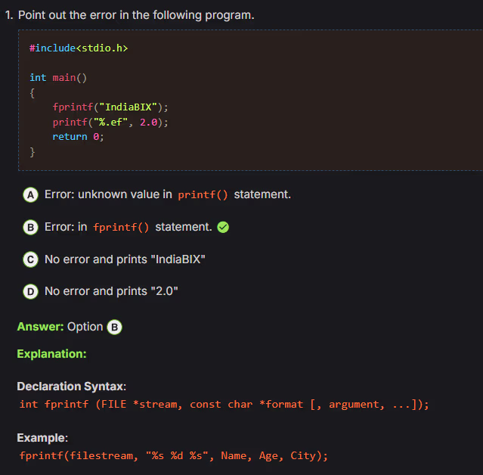Click the green checkmark beside option B
The width and height of the screenshot is (483, 475).
[223, 227]
